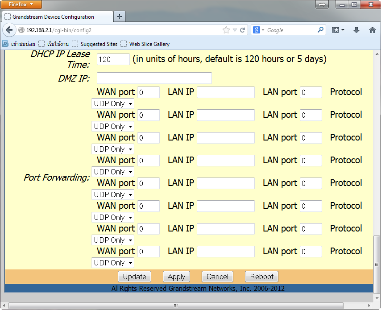Open the search engine selector dropdown arrow

263,30
